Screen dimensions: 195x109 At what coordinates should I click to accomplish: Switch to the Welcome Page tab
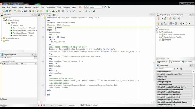coord(44,15)
